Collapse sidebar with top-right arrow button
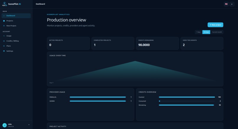Viewport: 238px width, 129px height. [232, 4]
